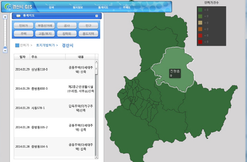The image size is (247, 162).
Task: Sort by the 내용 column header
Action: [x=80, y=57]
